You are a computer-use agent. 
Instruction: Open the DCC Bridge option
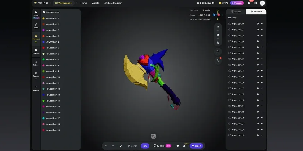tap(206, 3)
